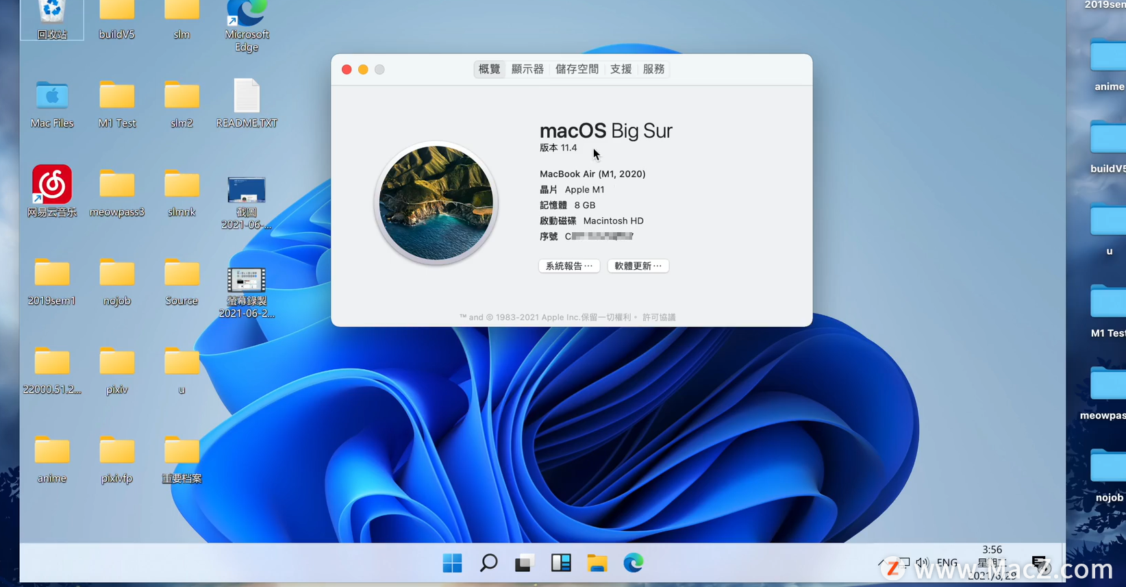The height and width of the screenshot is (587, 1126).
Task: Open 系統報告 system report
Action: (569, 266)
